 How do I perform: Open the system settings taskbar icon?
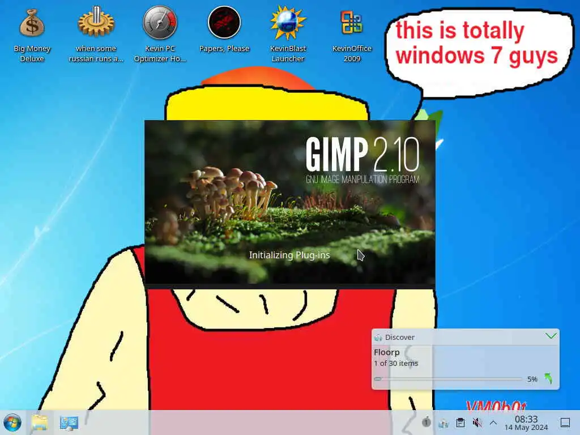click(x=69, y=423)
